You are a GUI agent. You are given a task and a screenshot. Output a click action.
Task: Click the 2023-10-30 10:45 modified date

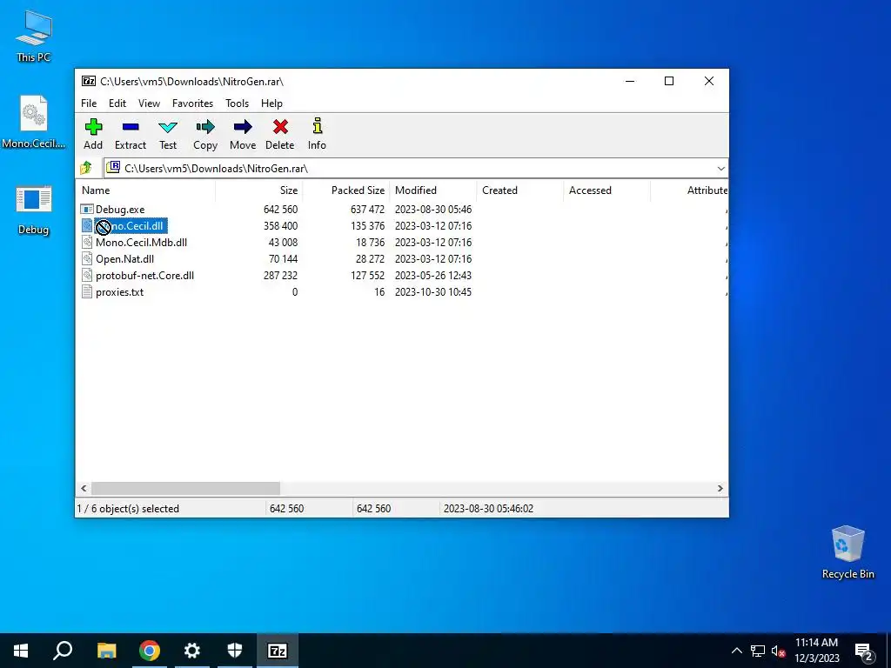[x=433, y=292]
